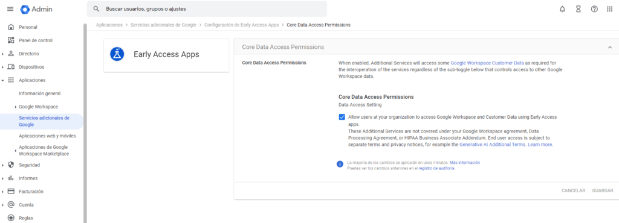Click the GUARDAR button
Viewport: 619px width, 223px height.
(x=603, y=190)
